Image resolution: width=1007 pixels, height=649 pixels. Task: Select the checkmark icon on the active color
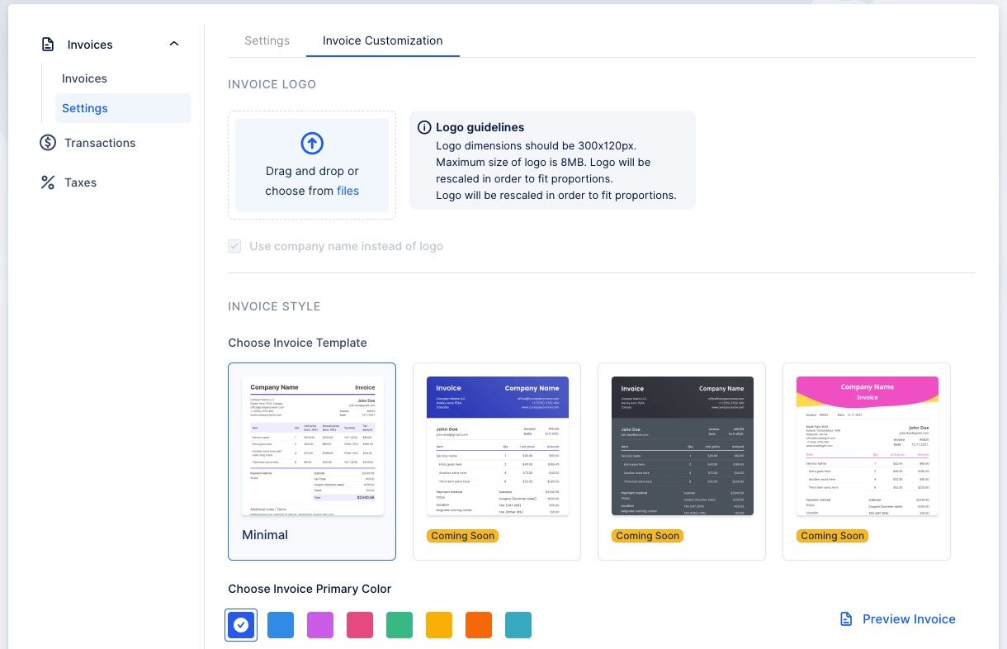(x=241, y=625)
